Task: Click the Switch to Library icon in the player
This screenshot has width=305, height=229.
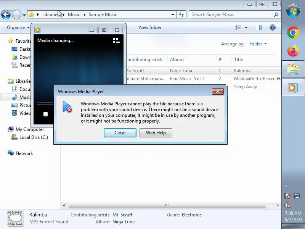Action: pyautogui.click(x=116, y=40)
